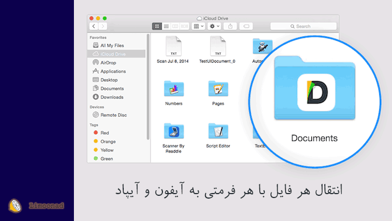Open Downloads from sidebar
The width and height of the screenshot is (392, 221).
point(116,97)
